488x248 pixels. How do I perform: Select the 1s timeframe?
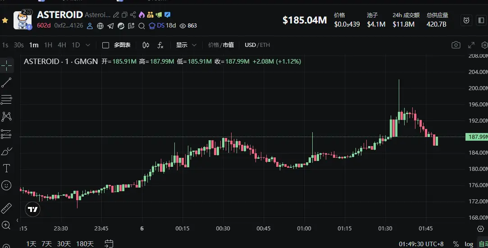coord(5,45)
